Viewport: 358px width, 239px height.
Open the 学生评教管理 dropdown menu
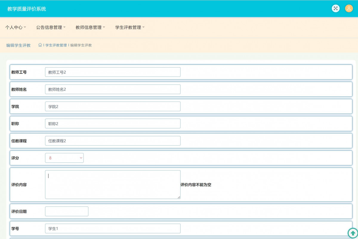130,27
